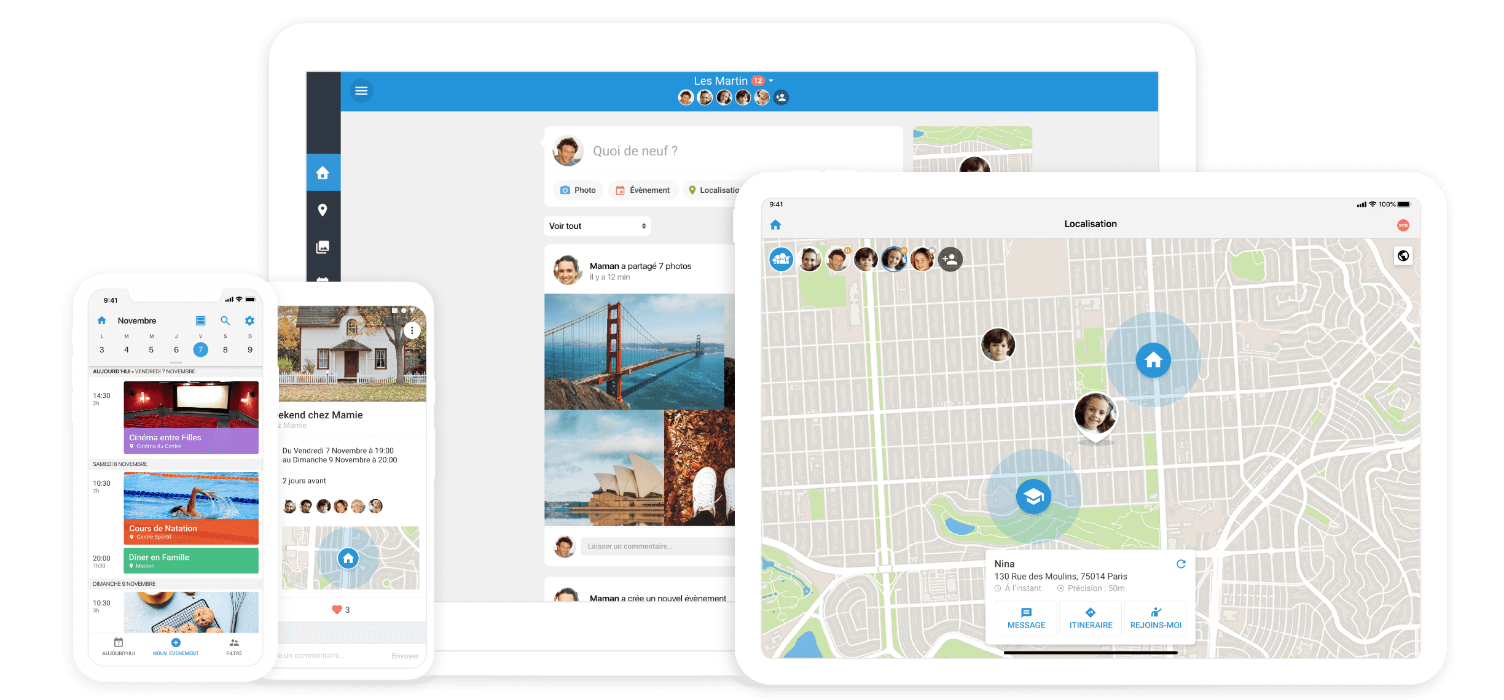Open calendar search magnifier icon
1504x700 pixels.
(225, 321)
